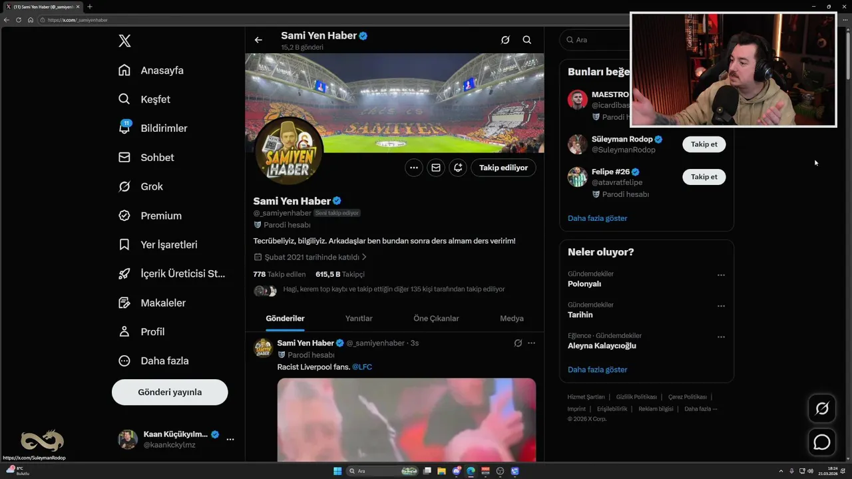Send message via envelope icon
Viewport: 852px width, 479px height.
[436, 168]
